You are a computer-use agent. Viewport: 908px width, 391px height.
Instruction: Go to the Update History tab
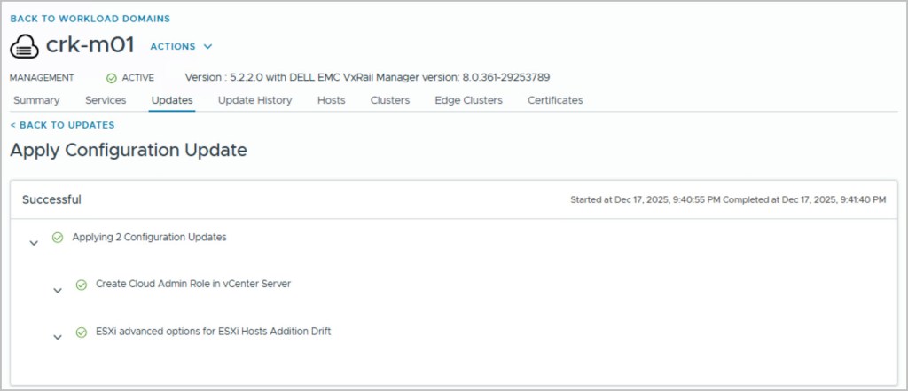254,100
